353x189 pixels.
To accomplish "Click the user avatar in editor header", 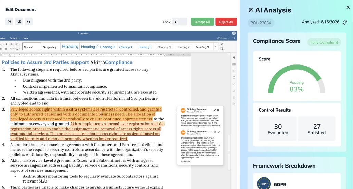I will (x=234, y=33).
